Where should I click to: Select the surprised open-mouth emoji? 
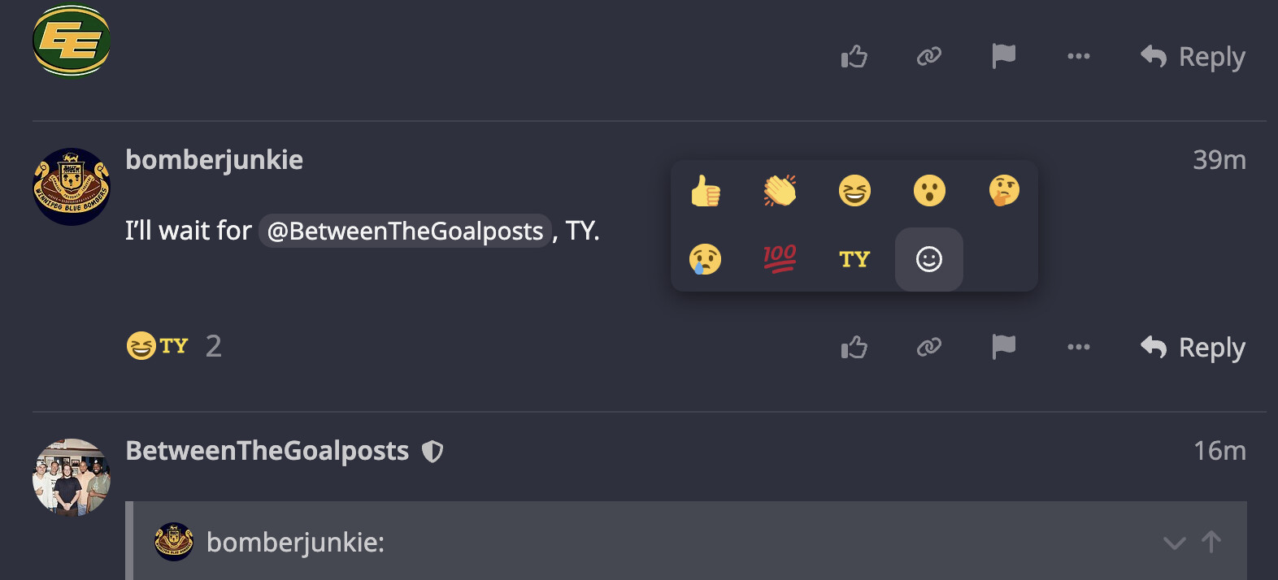(x=929, y=191)
